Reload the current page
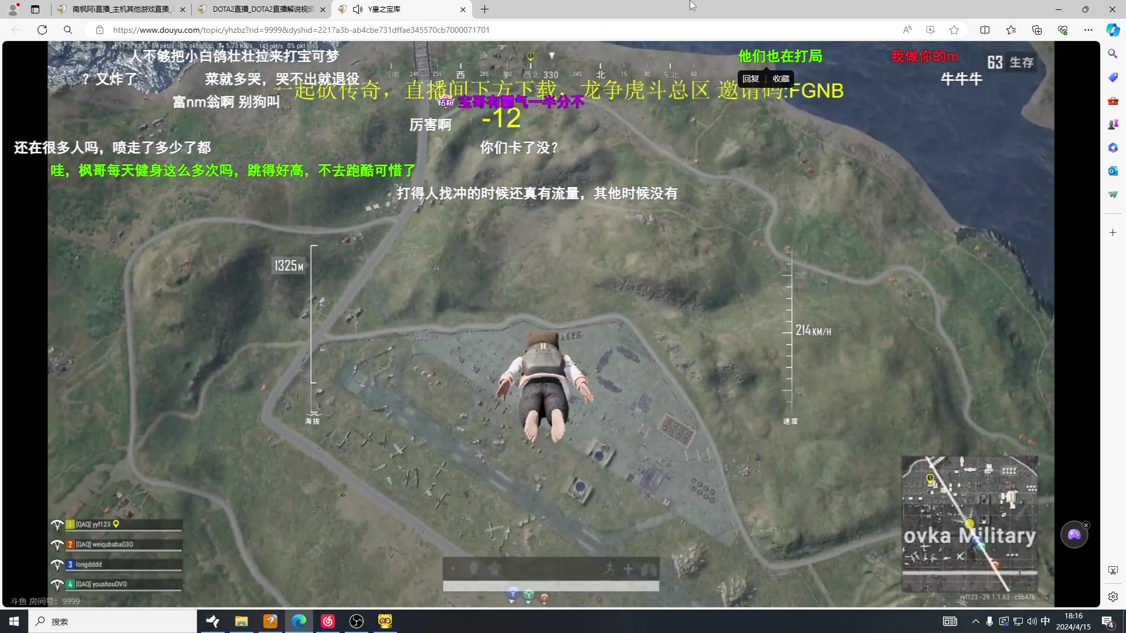This screenshot has width=1126, height=633. tap(42, 30)
